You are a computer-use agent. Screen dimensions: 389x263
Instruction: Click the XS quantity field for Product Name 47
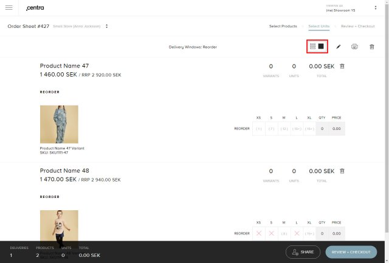pos(258,129)
